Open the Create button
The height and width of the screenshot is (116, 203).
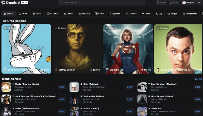click(161, 3)
